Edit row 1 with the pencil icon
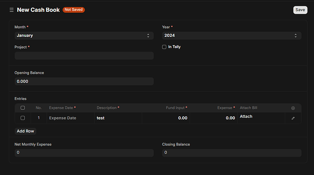The height and width of the screenshot is (175, 314). click(x=293, y=118)
